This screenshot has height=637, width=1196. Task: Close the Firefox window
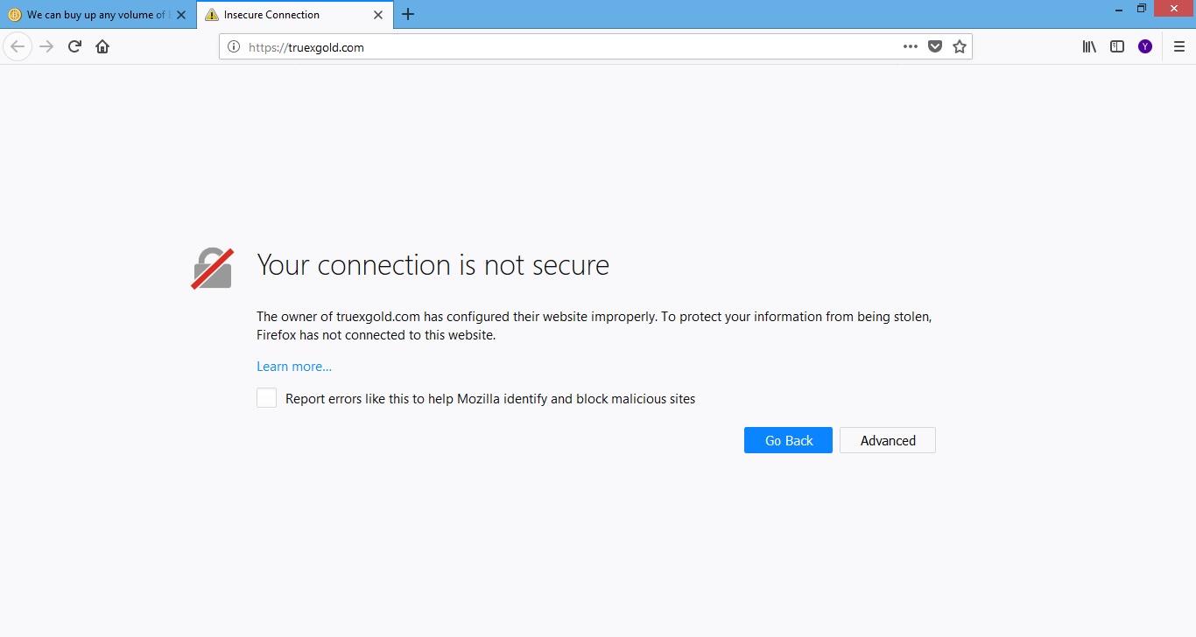(1175, 9)
